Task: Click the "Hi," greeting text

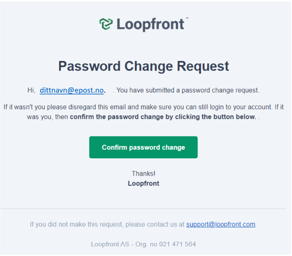Action: pyautogui.click(x=31, y=91)
